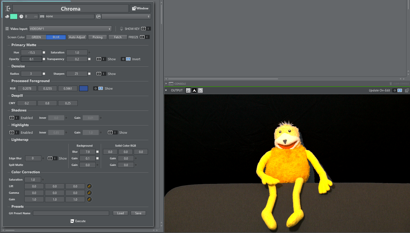This screenshot has height=233, width=410.
Task: Click the horizontal scrollbar above the console
Action: coord(223,79)
